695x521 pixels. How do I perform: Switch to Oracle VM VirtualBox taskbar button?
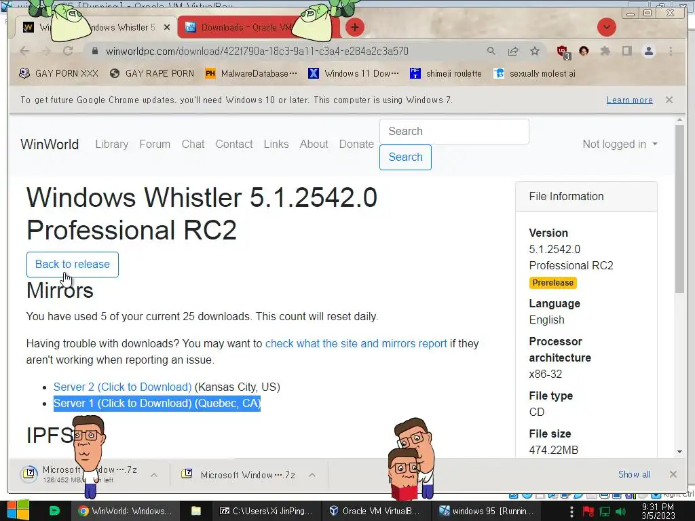[x=375, y=512]
